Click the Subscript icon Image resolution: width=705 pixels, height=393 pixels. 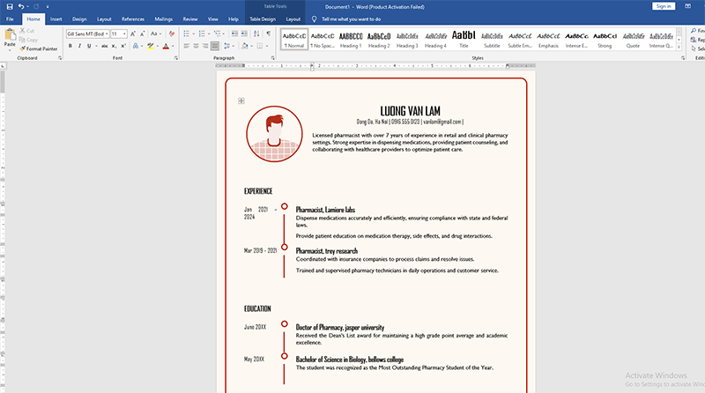coord(115,46)
